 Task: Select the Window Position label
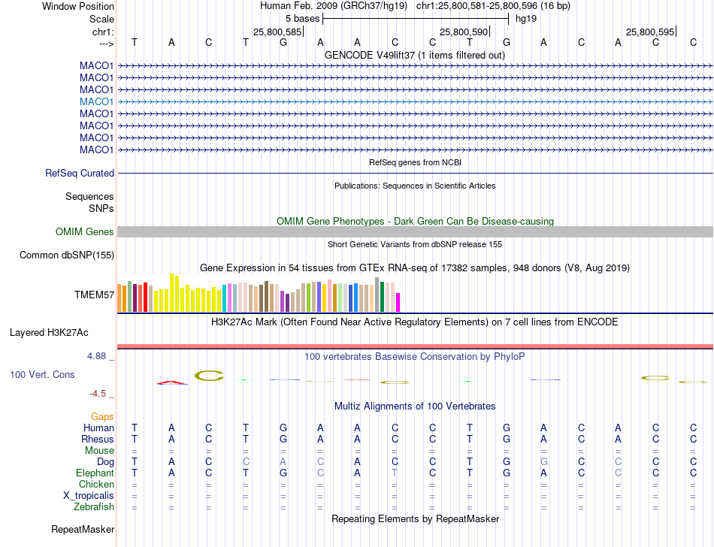(78, 6)
